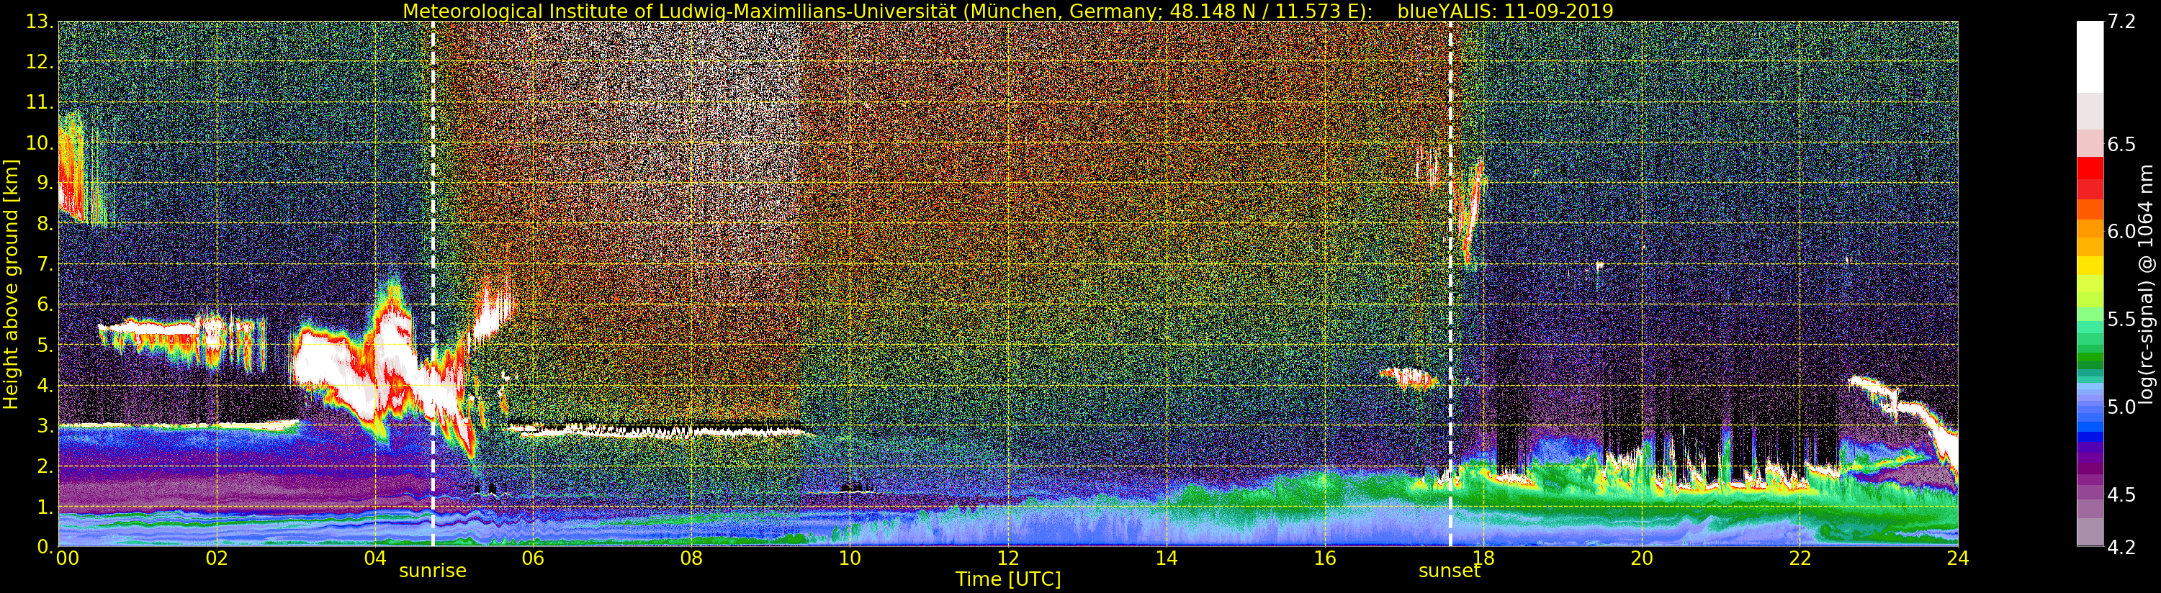Click the white top segment of the colorbar
This screenshot has width=2161, height=593.
[x=2090, y=56]
